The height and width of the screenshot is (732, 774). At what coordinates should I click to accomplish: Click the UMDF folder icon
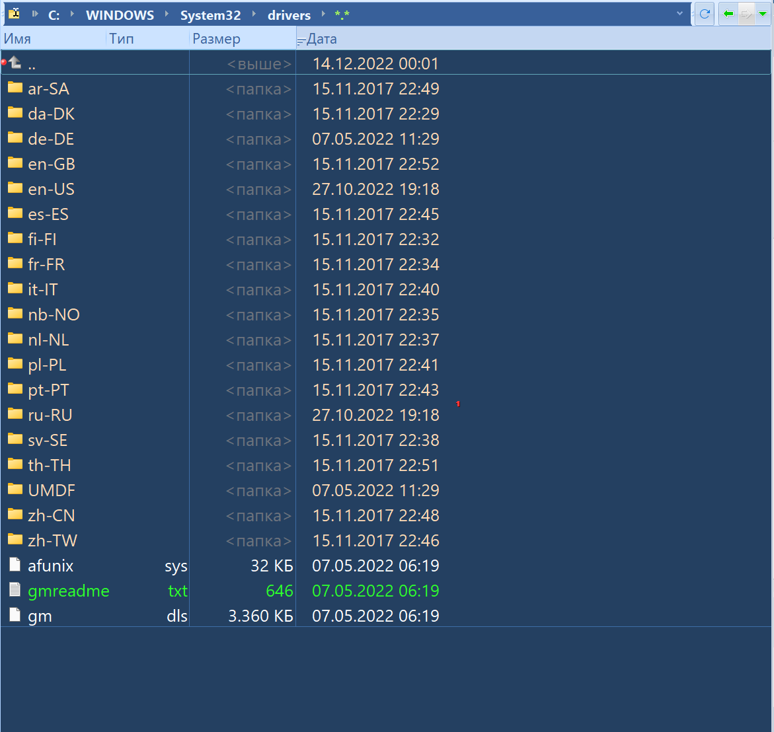pos(15,490)
